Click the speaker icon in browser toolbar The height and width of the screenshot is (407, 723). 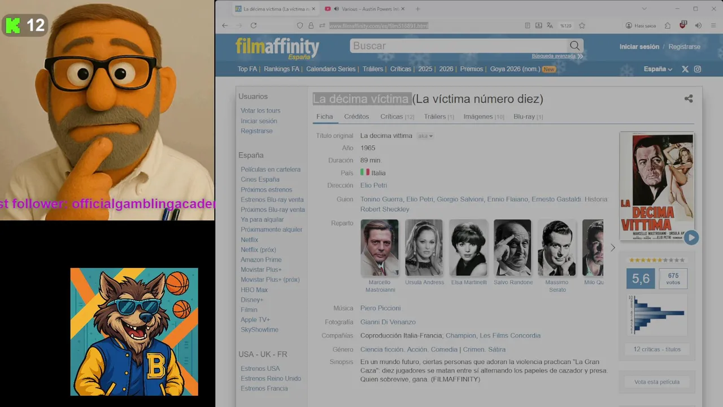pos(698,25)
